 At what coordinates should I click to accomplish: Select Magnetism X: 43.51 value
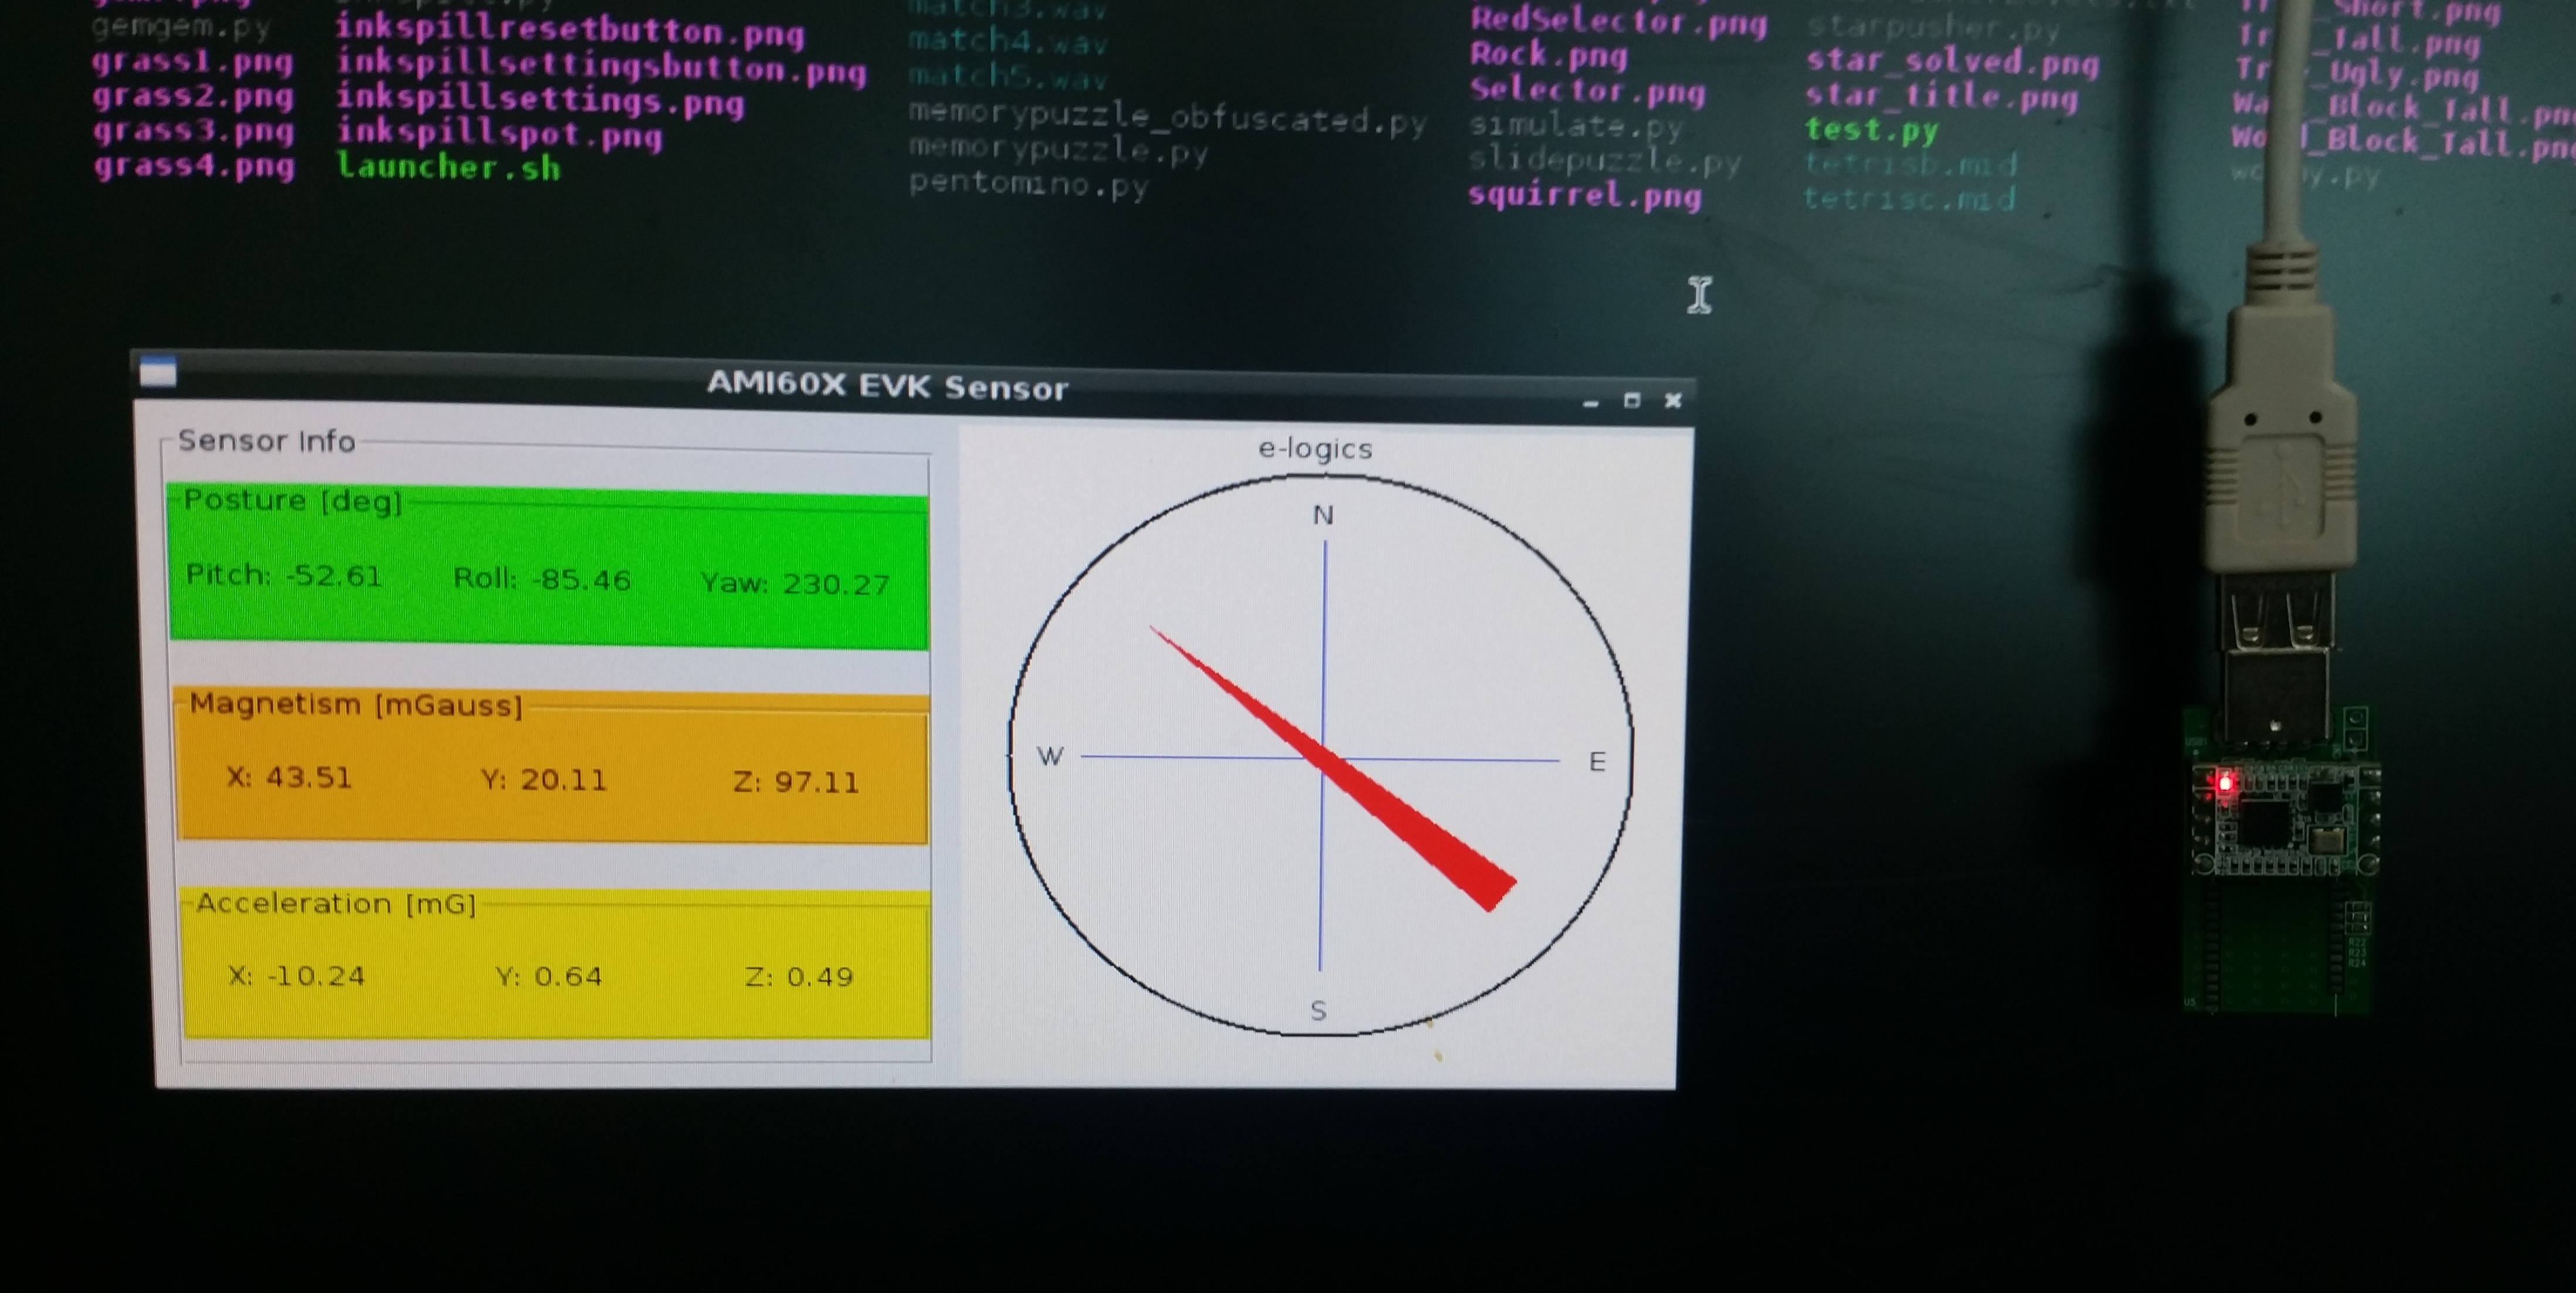tap(289, 777)
